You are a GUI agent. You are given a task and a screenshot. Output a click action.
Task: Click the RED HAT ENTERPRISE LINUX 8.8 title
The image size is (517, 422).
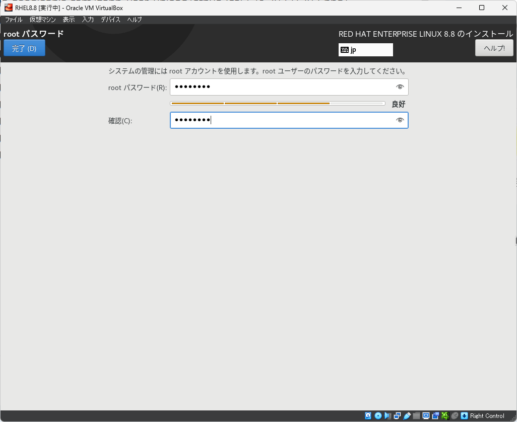click(x=426, y=34)
